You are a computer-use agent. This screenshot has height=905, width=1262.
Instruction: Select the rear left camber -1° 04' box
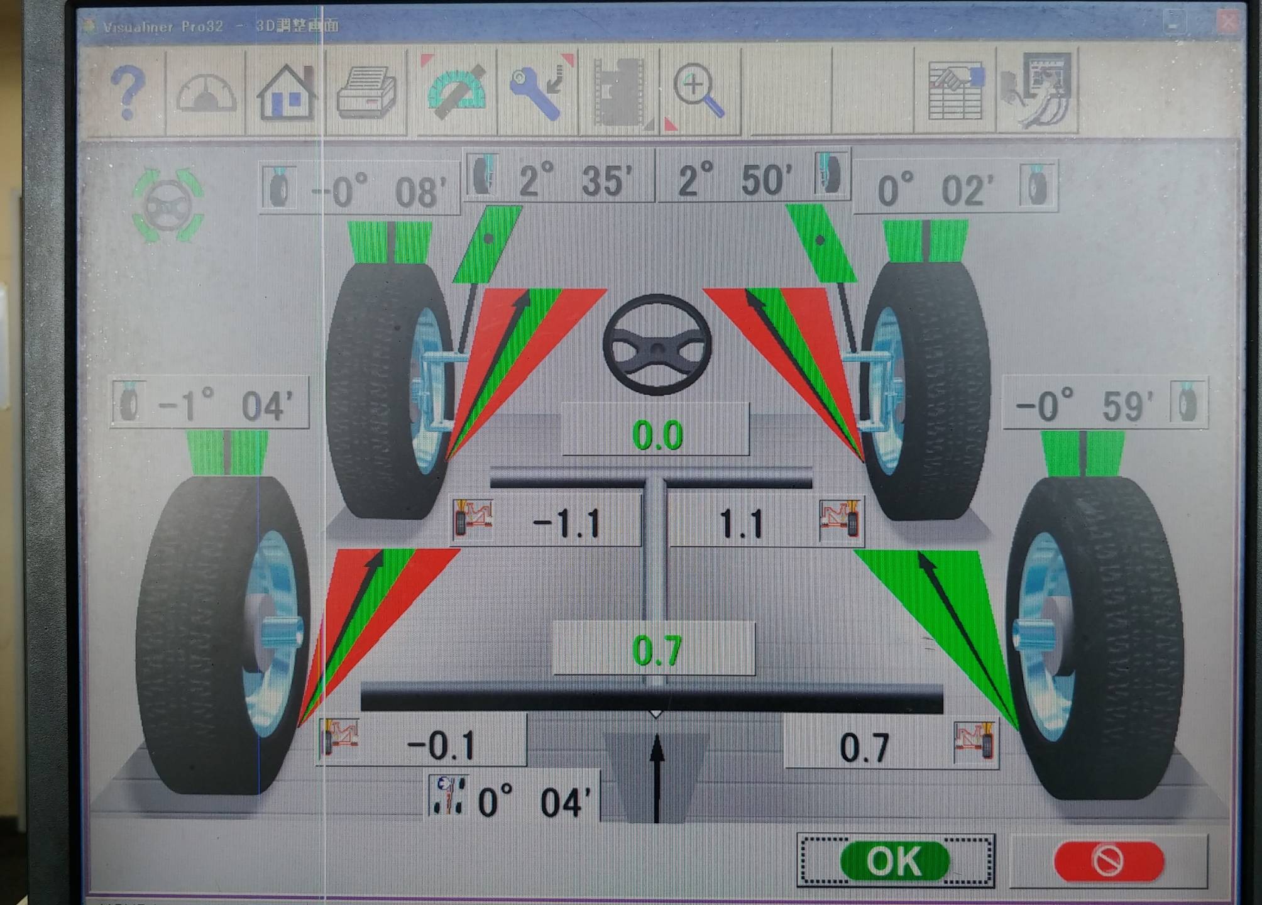[210, 403]
